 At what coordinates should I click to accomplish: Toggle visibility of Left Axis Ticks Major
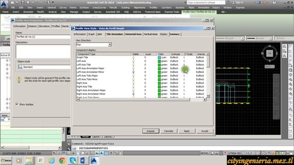[133, 76]
